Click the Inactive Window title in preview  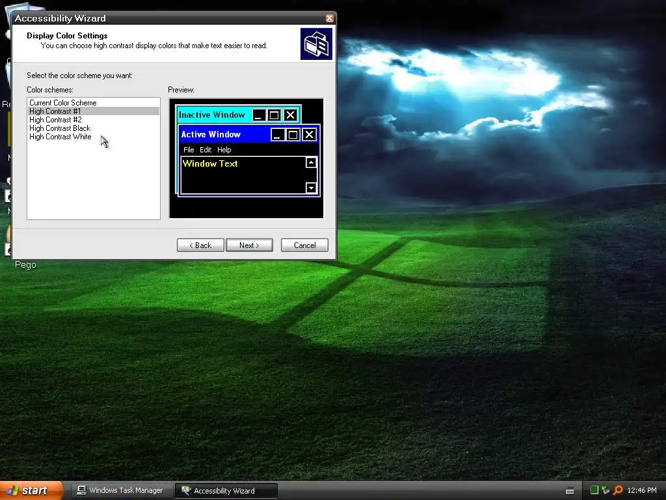point(212,115)
